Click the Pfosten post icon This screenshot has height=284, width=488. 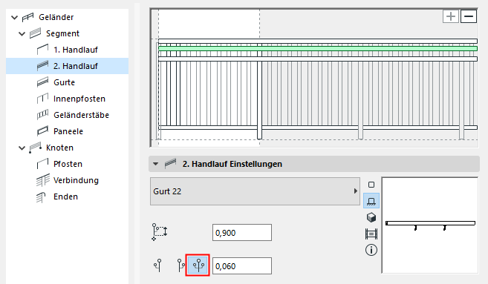click(42, 163)
